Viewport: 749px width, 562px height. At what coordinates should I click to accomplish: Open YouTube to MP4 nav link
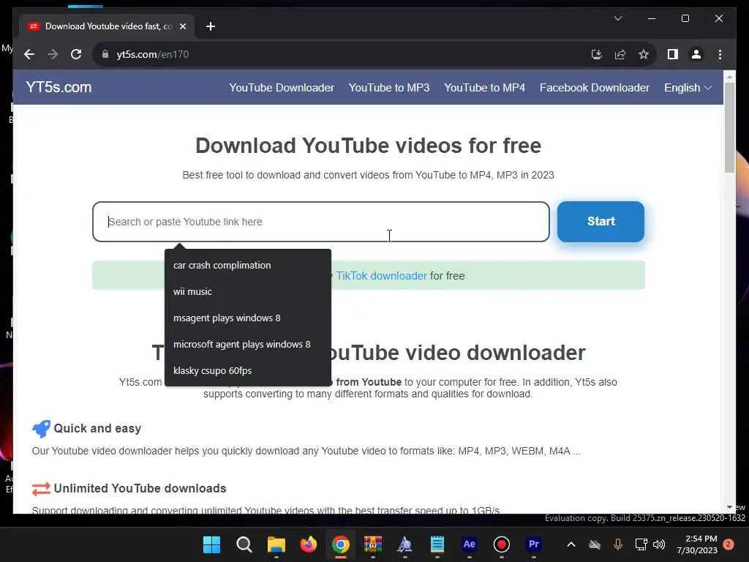[x=484, y=88]
